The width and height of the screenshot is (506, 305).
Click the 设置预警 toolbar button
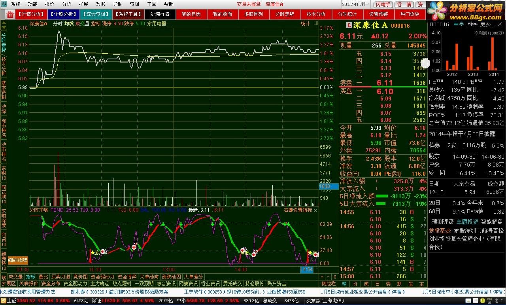pos(378,14)
